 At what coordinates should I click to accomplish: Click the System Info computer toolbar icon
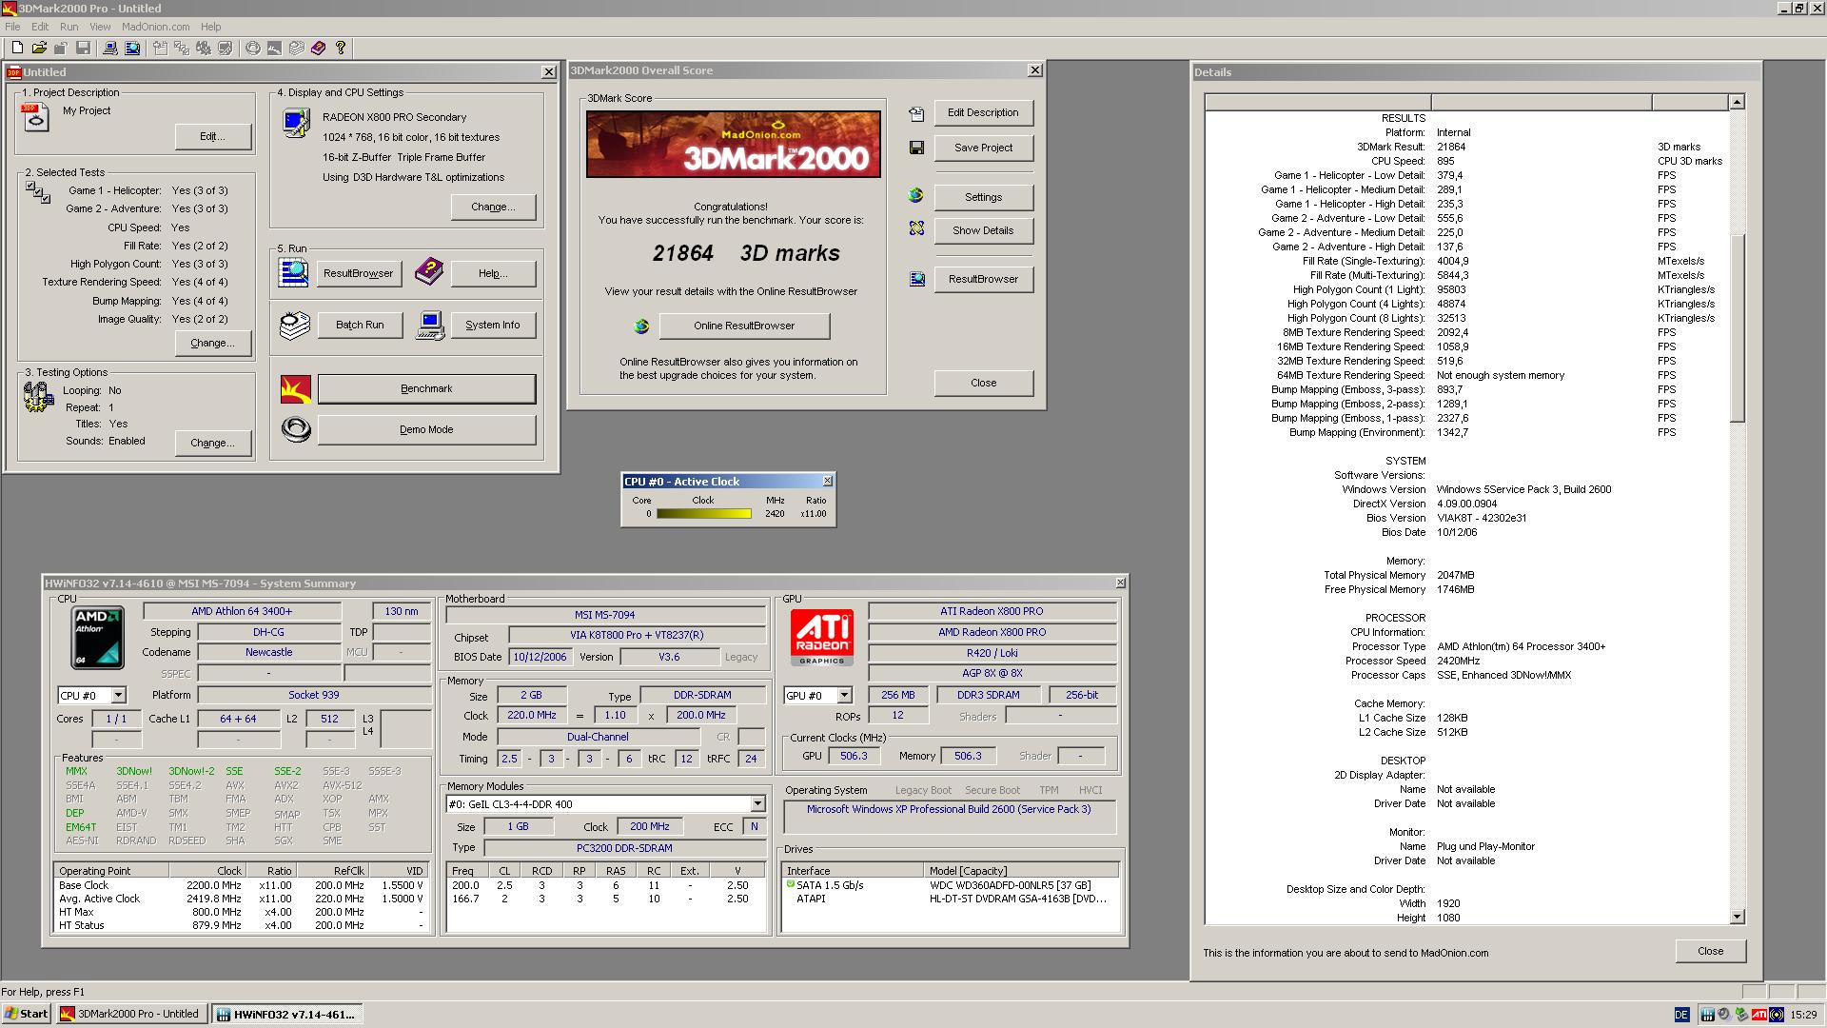110,48
